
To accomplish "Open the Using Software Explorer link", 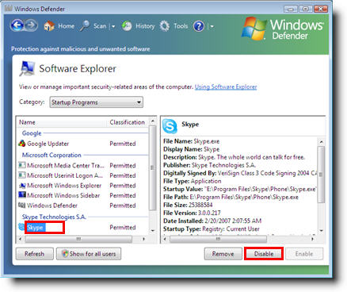I will click(226, 86).
